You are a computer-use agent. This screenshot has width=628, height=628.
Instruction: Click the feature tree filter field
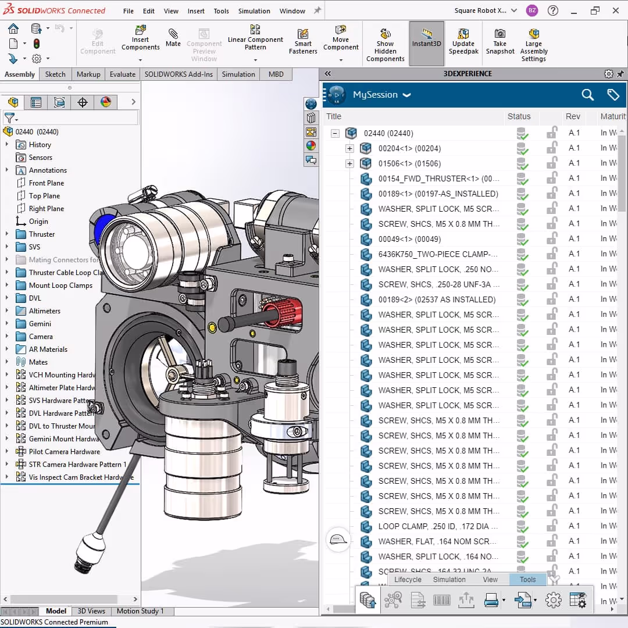point(70,117)
